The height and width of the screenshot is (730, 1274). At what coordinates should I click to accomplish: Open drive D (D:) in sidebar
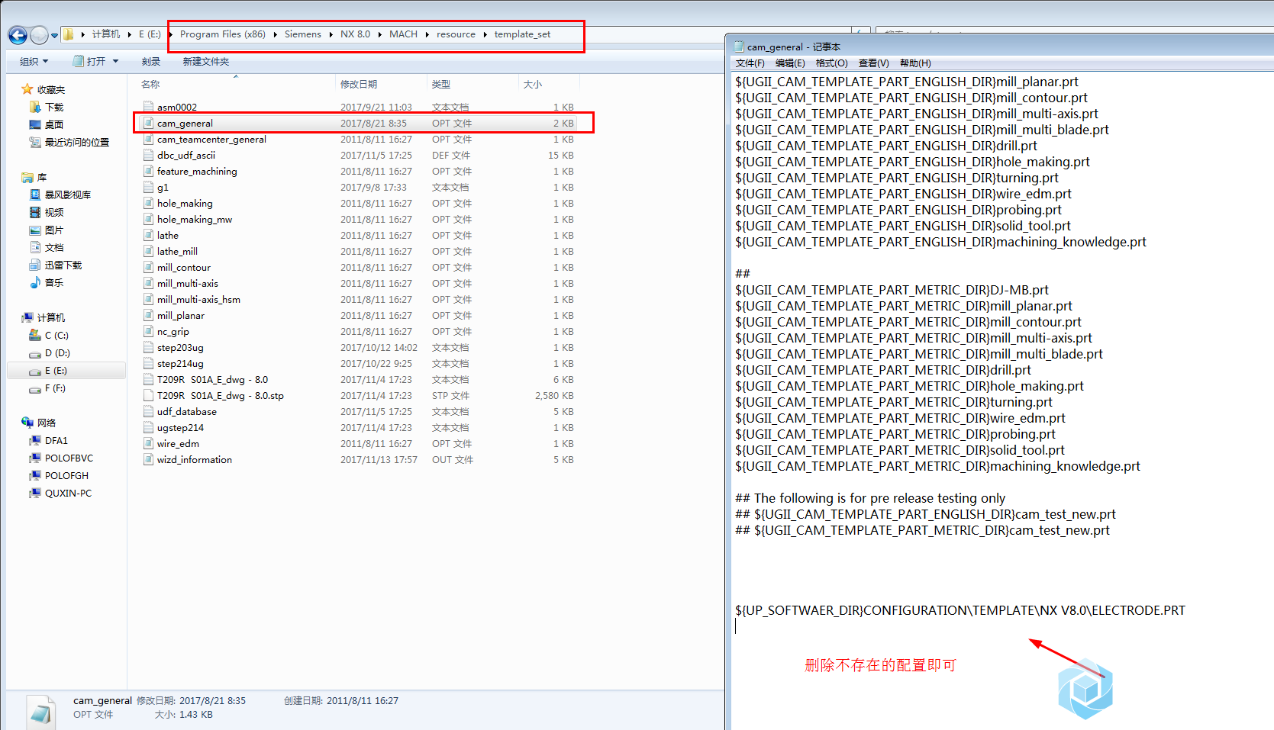pyautogui.click(x=57, y=352)
